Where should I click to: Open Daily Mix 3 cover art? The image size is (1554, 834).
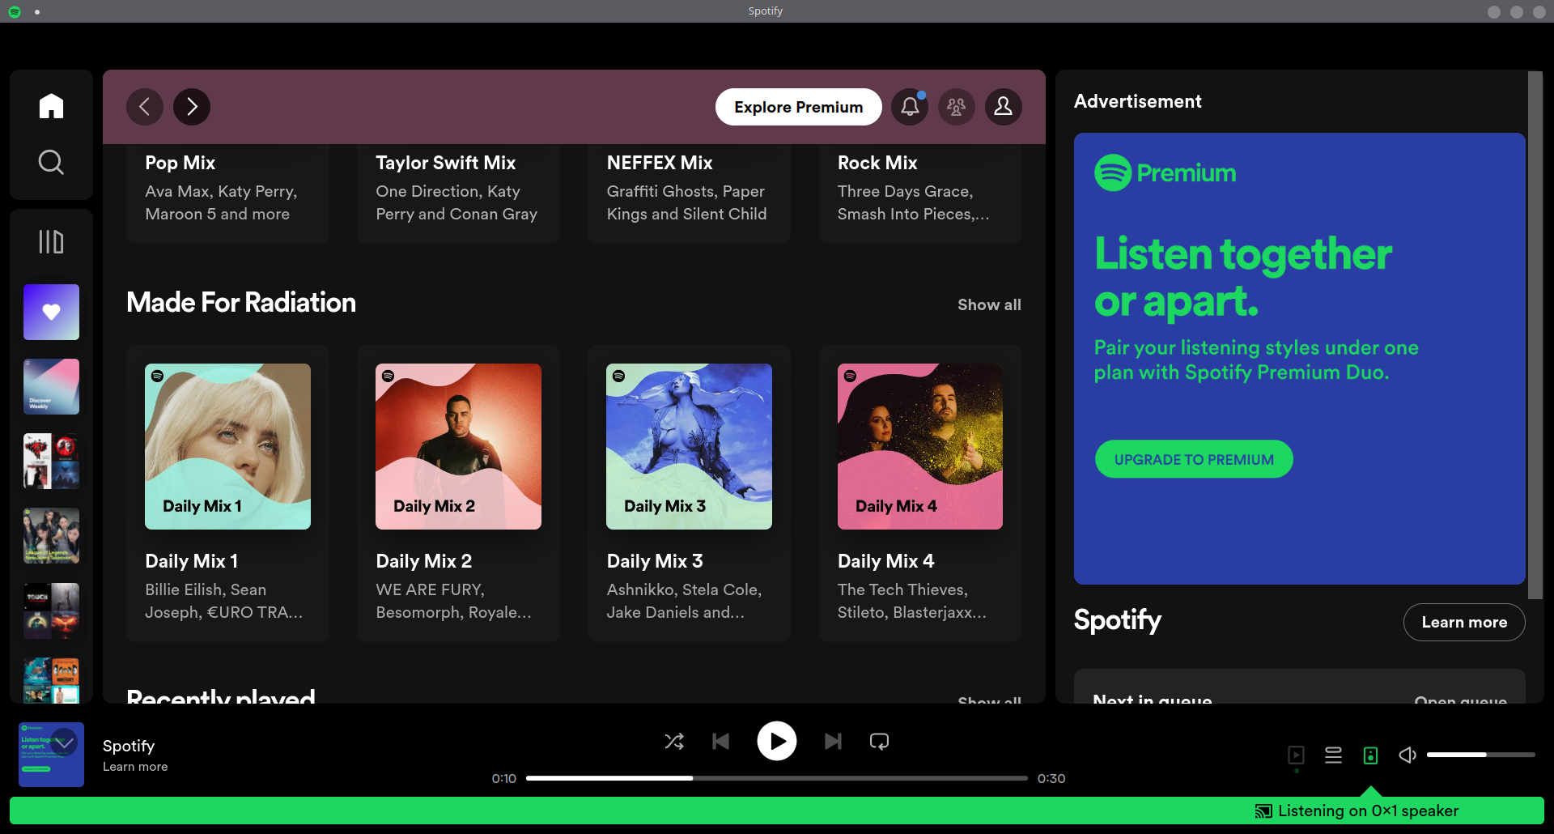pyautogui.click(x=689, y=446)
